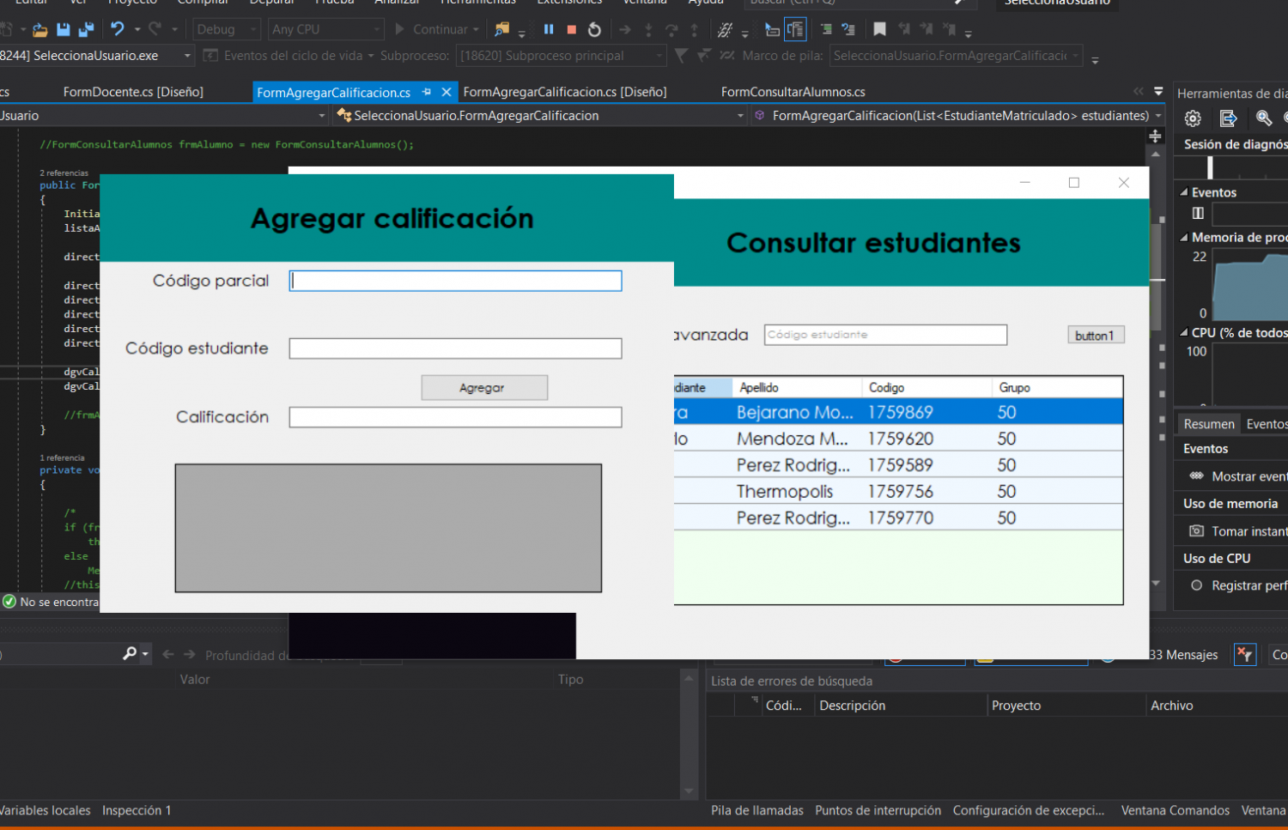Switch to the FormConsultarAlumnos.cs tab
The image size is (1288, 830).
click(793, 92)
